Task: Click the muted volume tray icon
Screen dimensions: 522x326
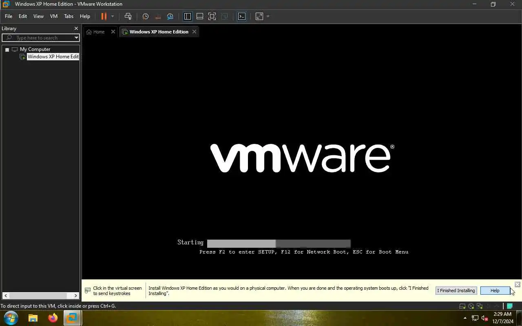Action: (485, 318)
